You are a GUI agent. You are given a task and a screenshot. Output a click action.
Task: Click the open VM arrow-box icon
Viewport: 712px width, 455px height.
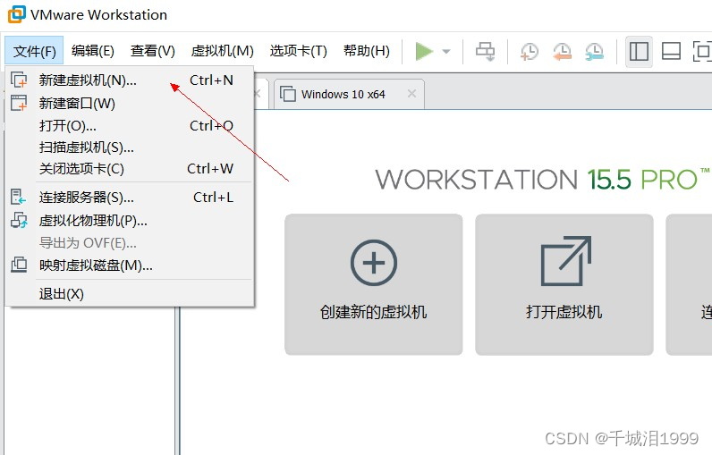tap(566, 261)
